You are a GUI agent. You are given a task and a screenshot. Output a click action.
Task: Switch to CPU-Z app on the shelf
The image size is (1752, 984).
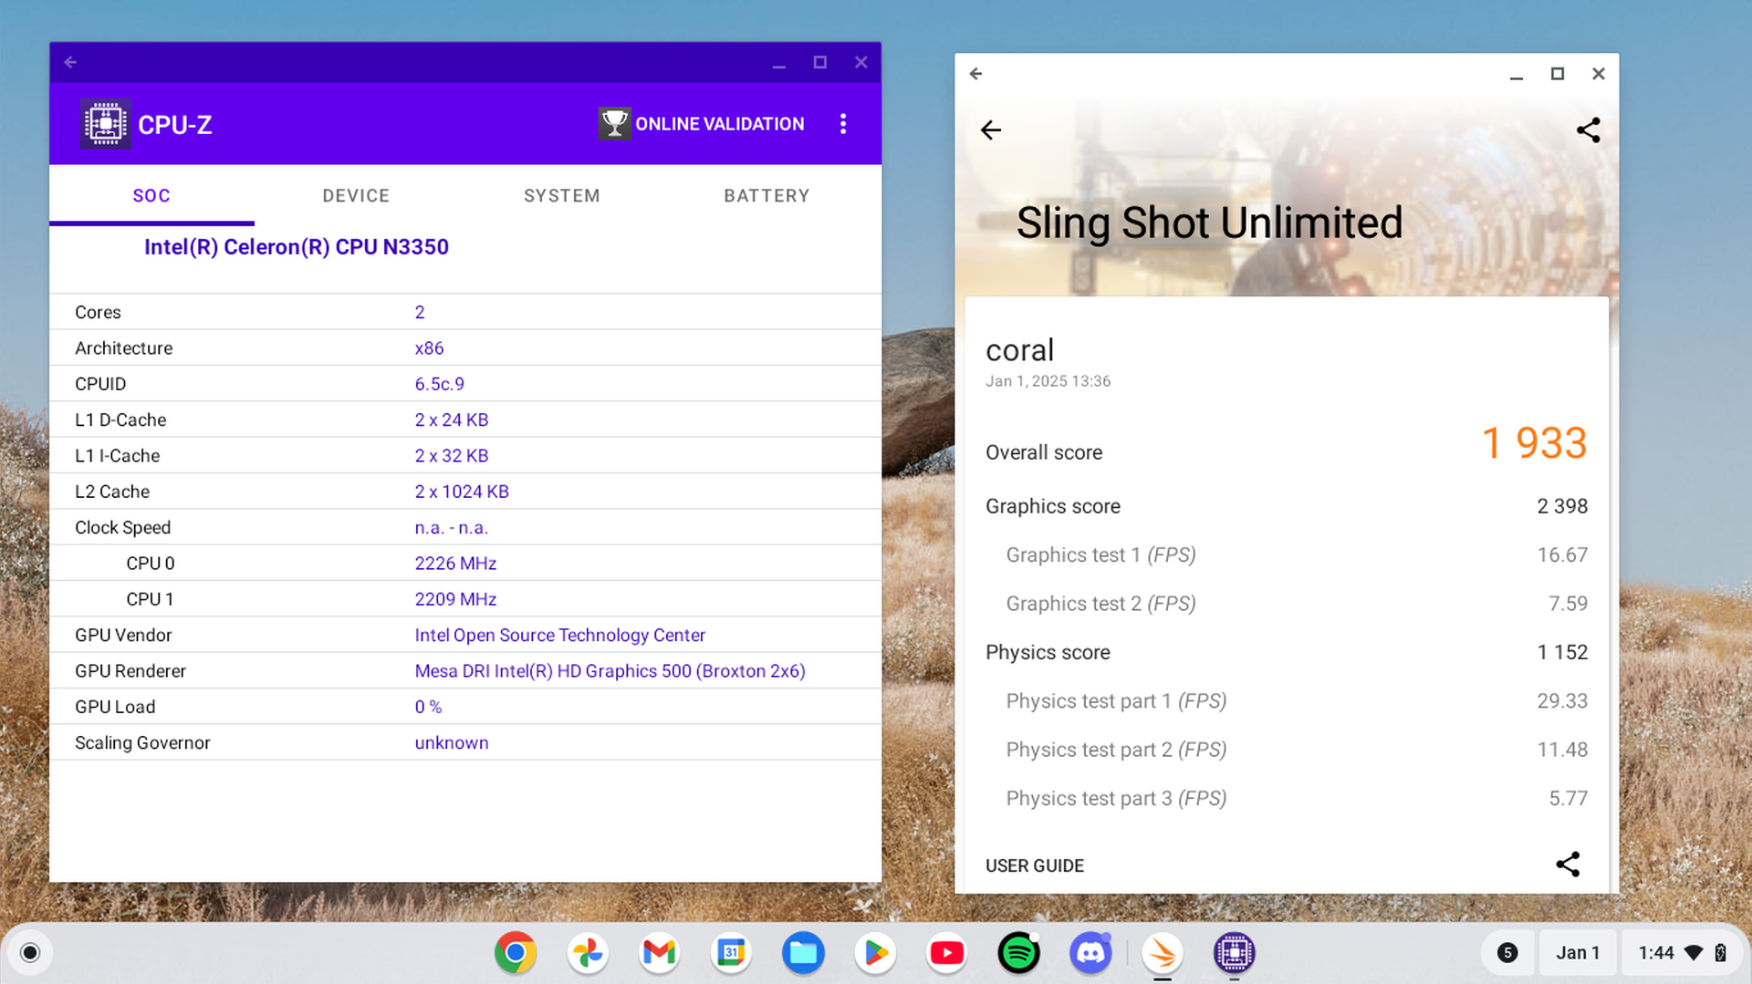1234,953
